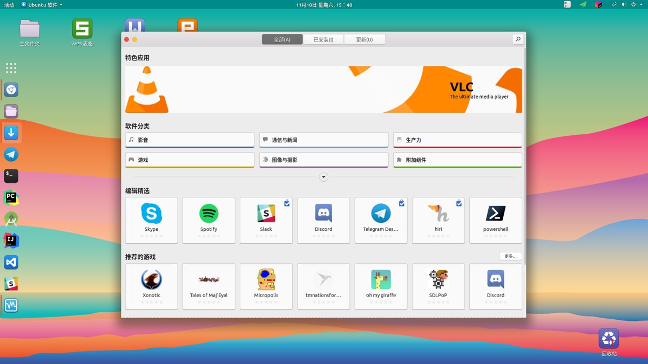Open the 生产力 category
The height and width of the screenshot is (364, 648).
[x=457, y=140]
